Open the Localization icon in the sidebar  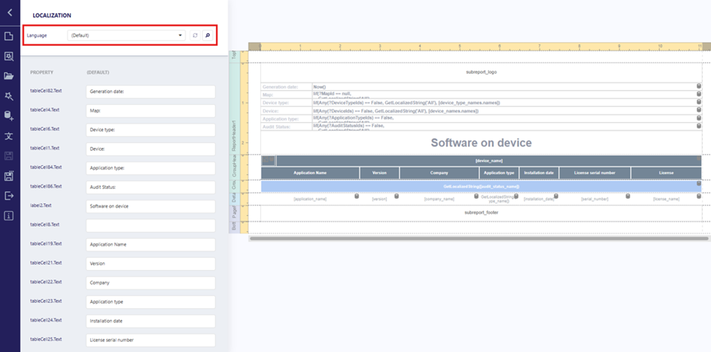[x=9, y=136]
